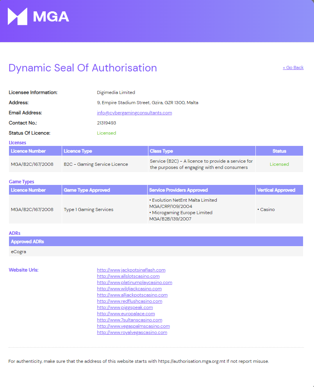Open the allslotscasino.com link

[128, 276]
